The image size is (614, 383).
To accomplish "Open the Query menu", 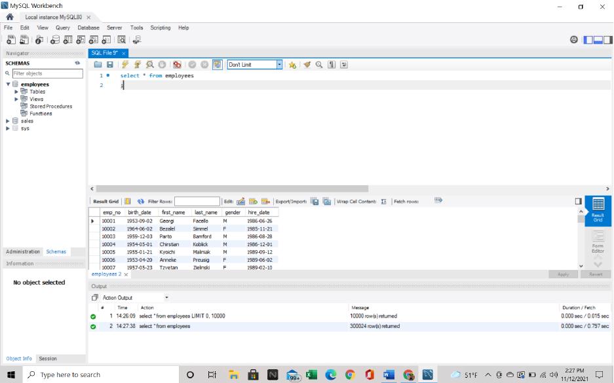I will pos(63,27).
